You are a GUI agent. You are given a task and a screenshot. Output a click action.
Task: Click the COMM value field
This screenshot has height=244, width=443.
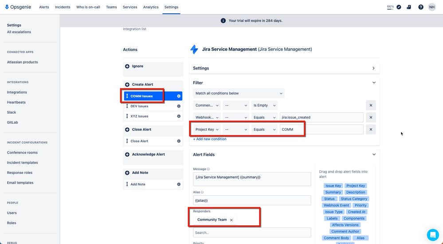click(x=321, y=130)
